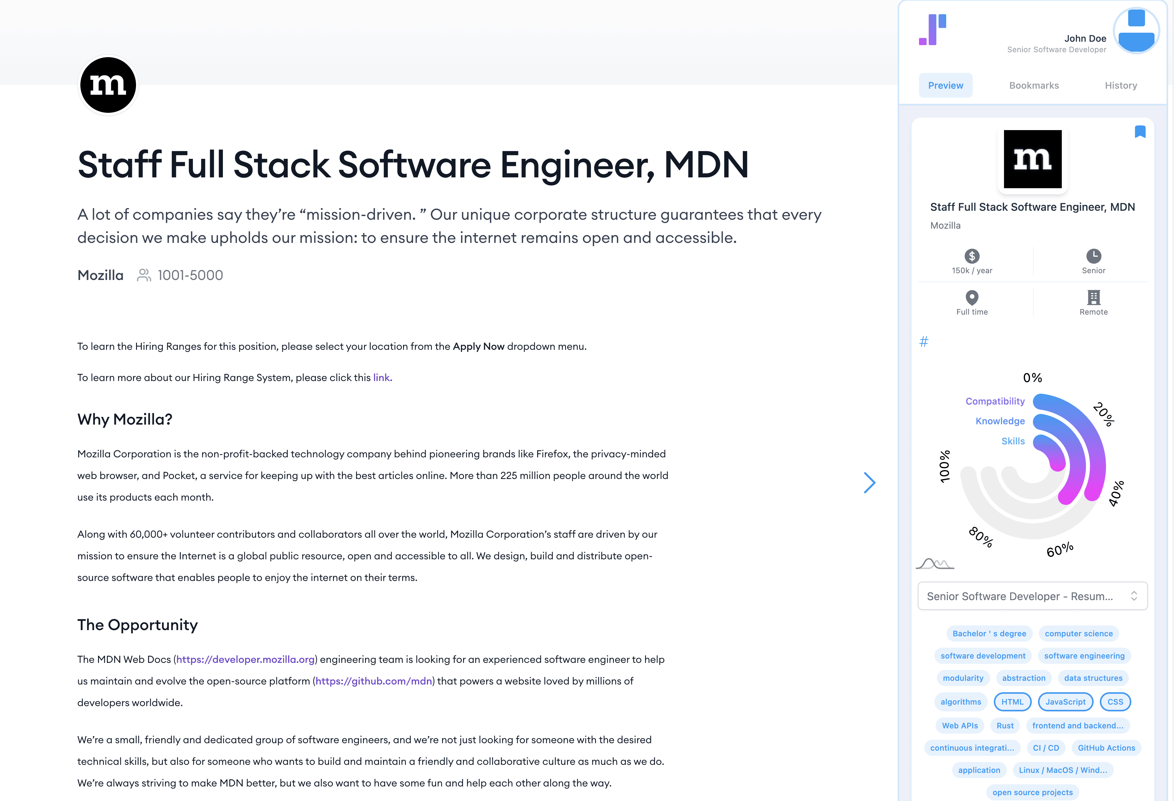Click the employees icon next to 1001-5000
The height and width of the screenshot is (801, 1174).
point(144,275)
